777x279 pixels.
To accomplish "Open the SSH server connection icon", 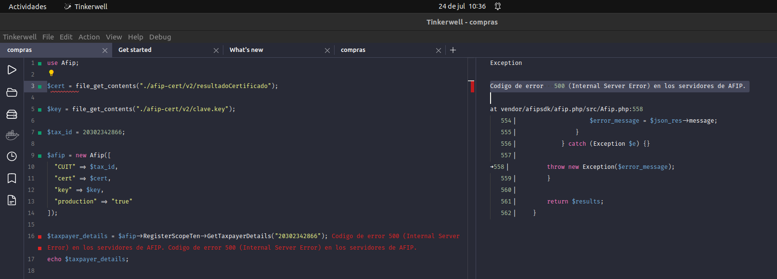I will (x=12, y=114).
